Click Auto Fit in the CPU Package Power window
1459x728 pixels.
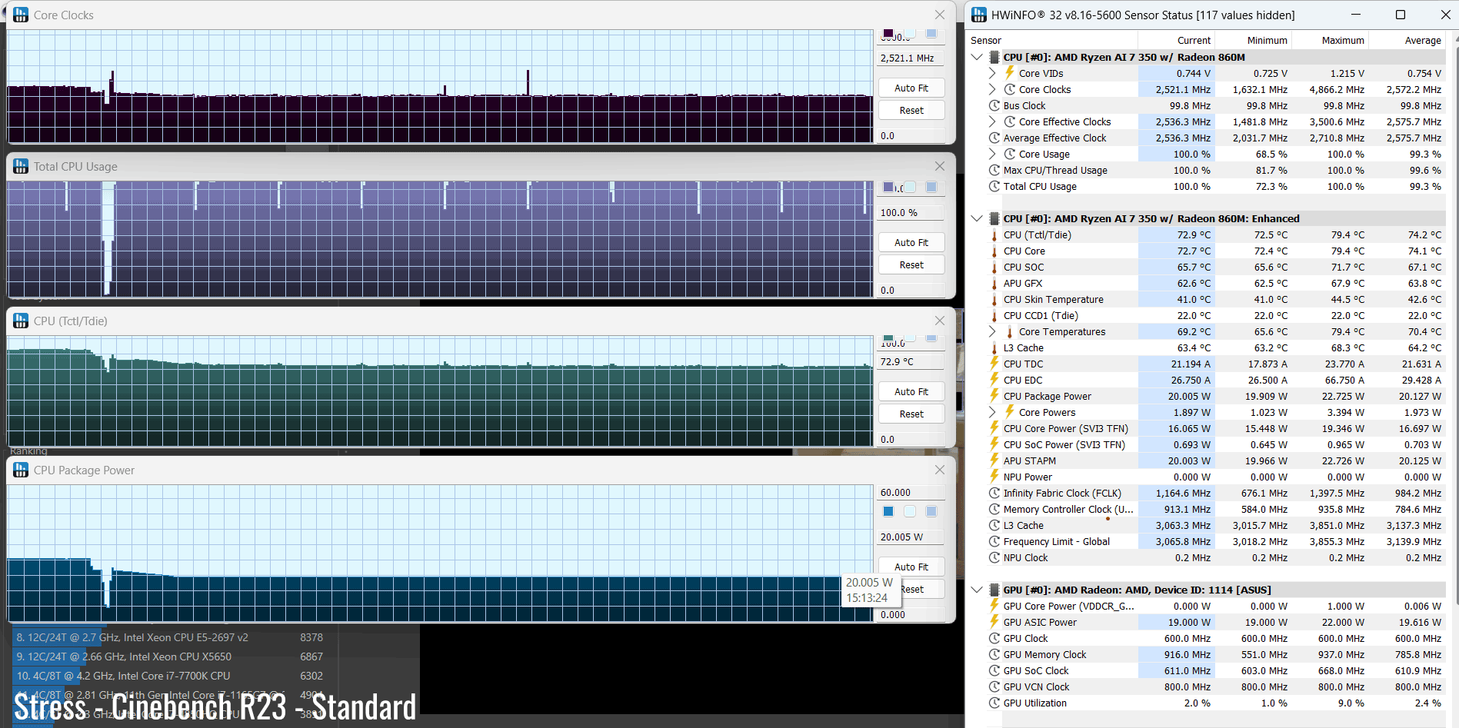[911, 567]
